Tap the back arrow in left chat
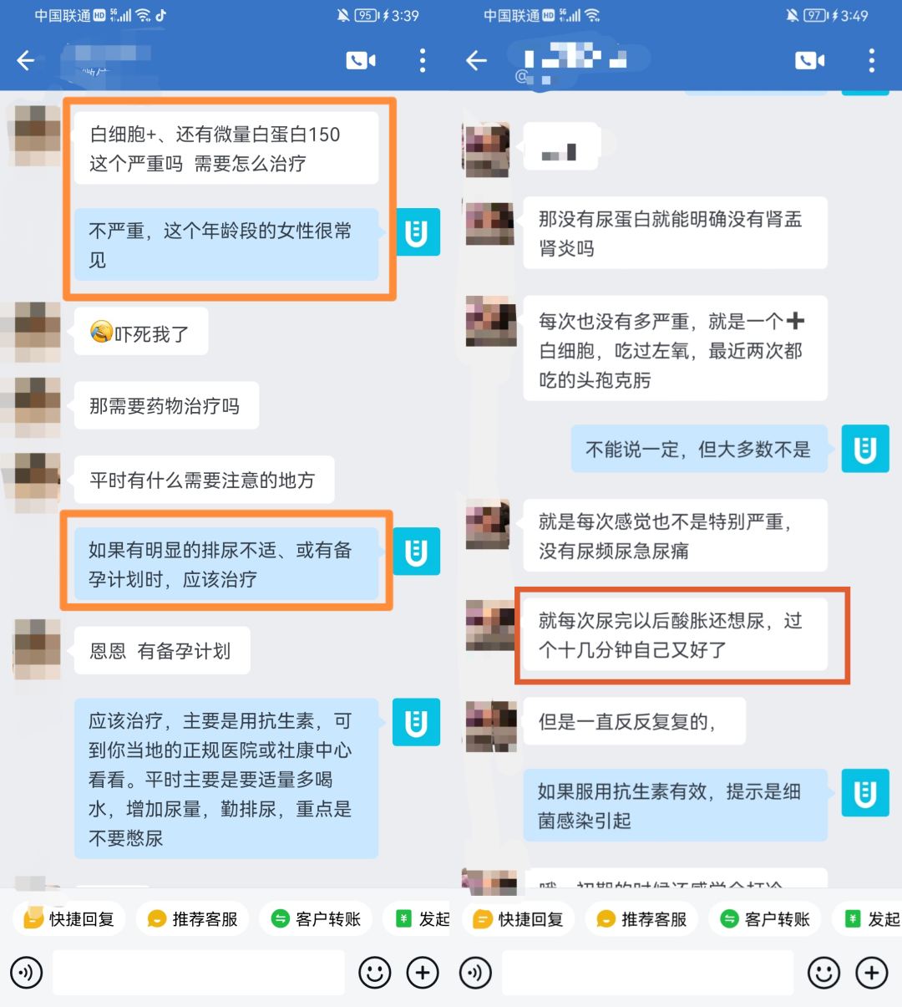 point(26,60)
